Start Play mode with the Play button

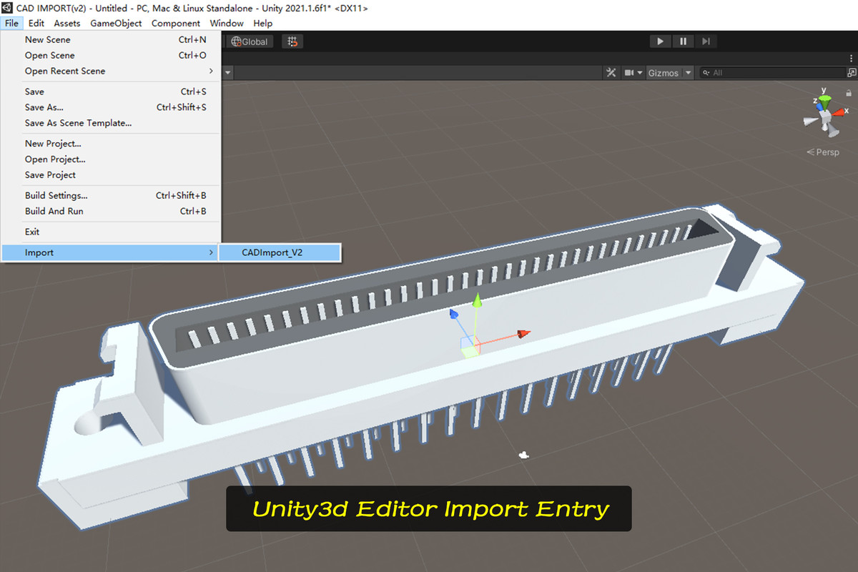(661, 41)
